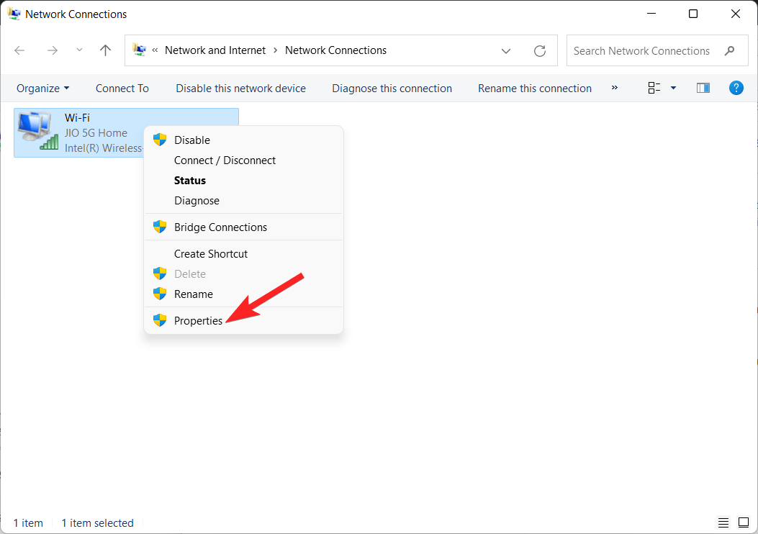Click Diagnose this connection
The width and height of the screenshot is (758, 534).
[x=392, y=89]
